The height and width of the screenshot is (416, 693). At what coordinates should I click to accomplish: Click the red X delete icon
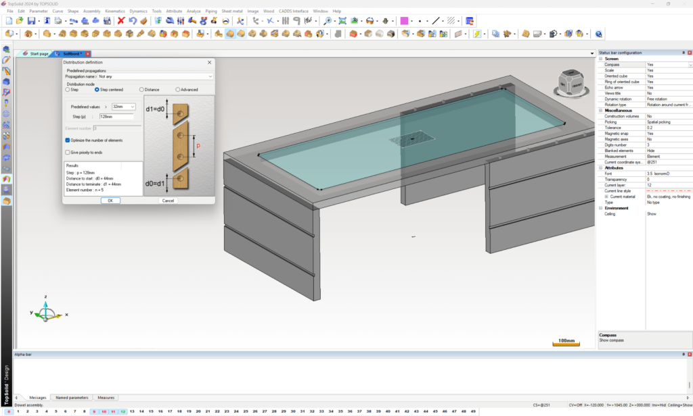point(121,21)
